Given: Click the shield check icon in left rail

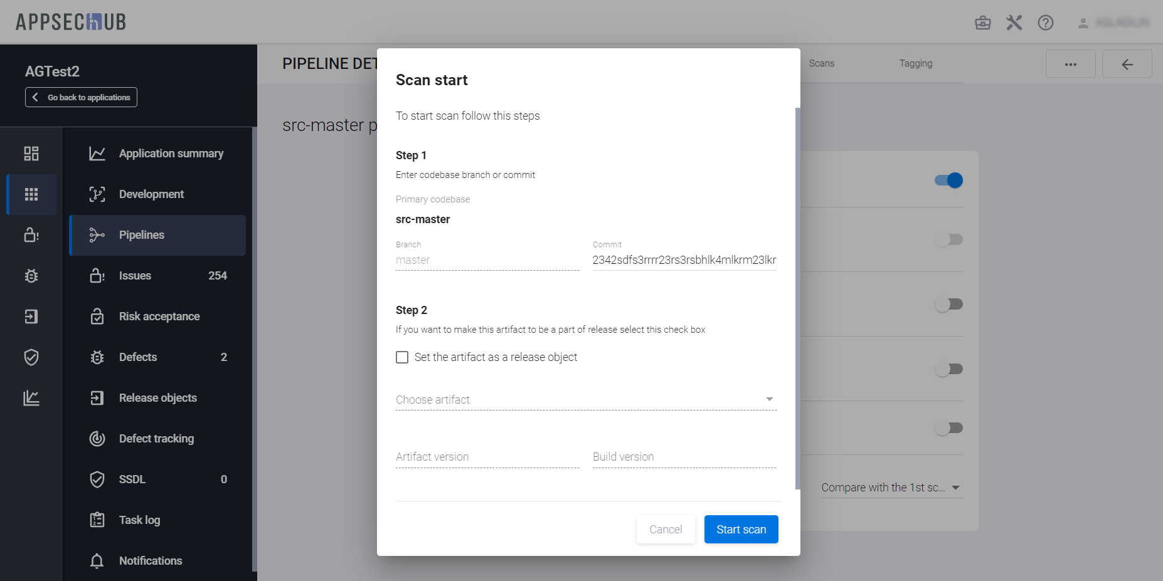Looking at the screenshot, I should tap(31, 357).
